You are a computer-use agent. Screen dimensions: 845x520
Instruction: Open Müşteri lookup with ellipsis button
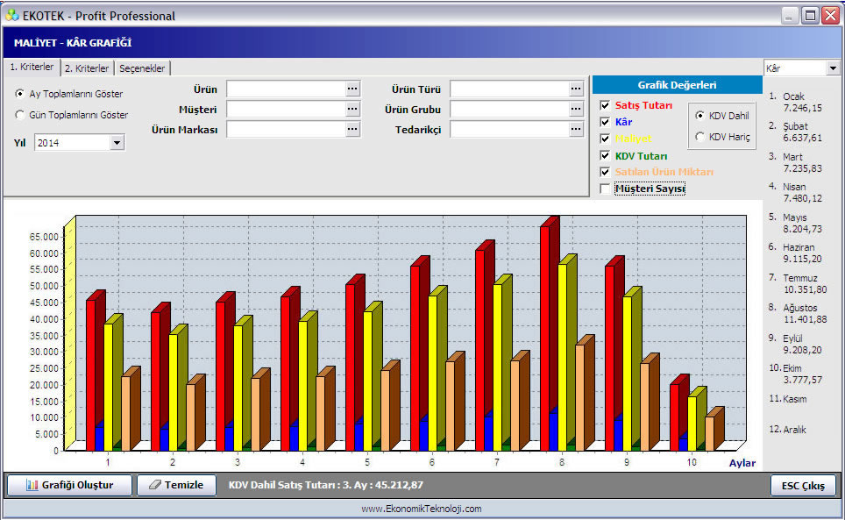(352, 110)
